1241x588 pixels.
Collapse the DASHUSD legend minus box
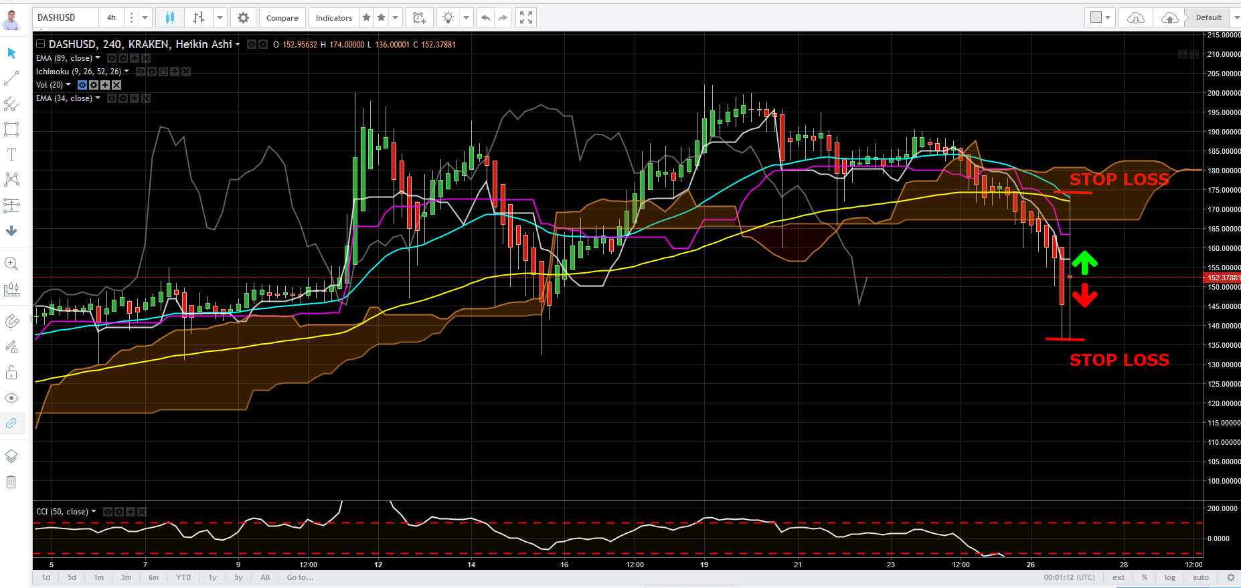pos(40,44)
